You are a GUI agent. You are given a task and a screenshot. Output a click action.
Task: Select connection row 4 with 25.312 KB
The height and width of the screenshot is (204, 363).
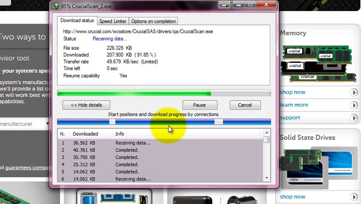click(160, 165)
